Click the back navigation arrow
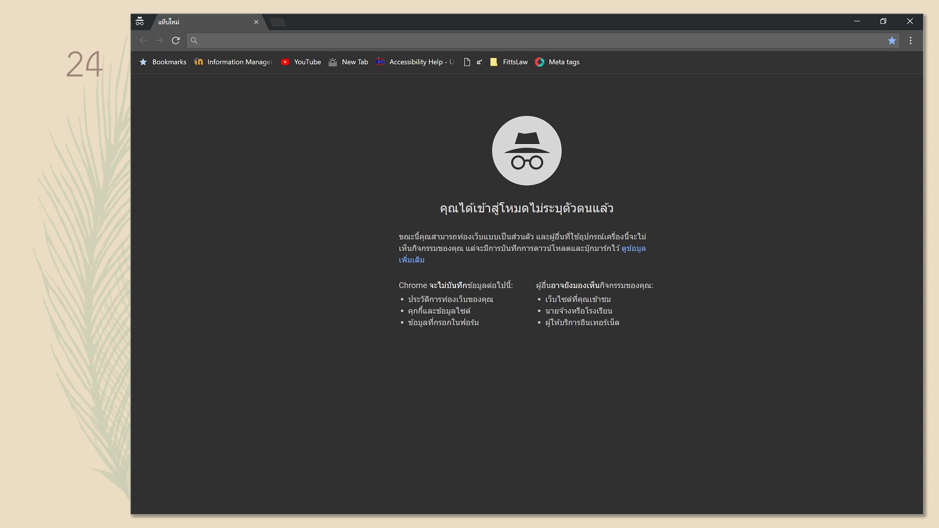 pyautogui.click(x=143, y=41)
